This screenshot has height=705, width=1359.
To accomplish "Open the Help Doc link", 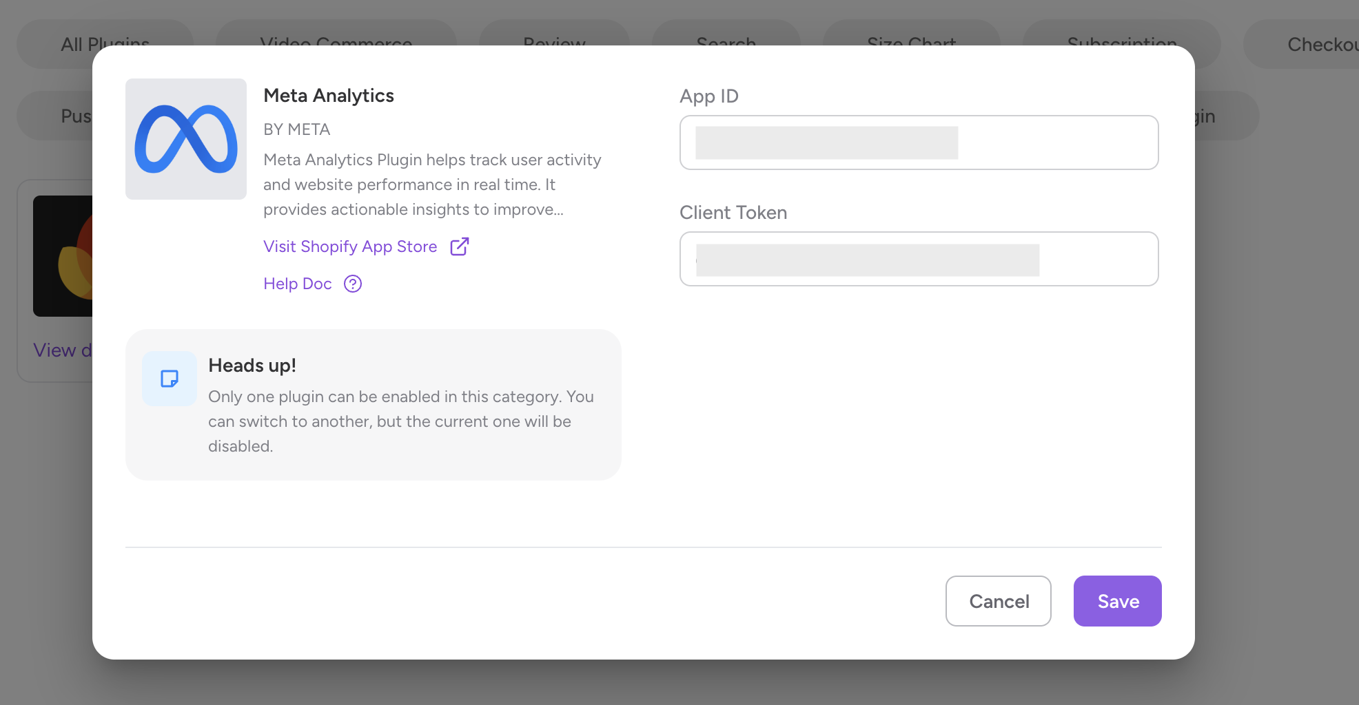I will tap(298, 284).
